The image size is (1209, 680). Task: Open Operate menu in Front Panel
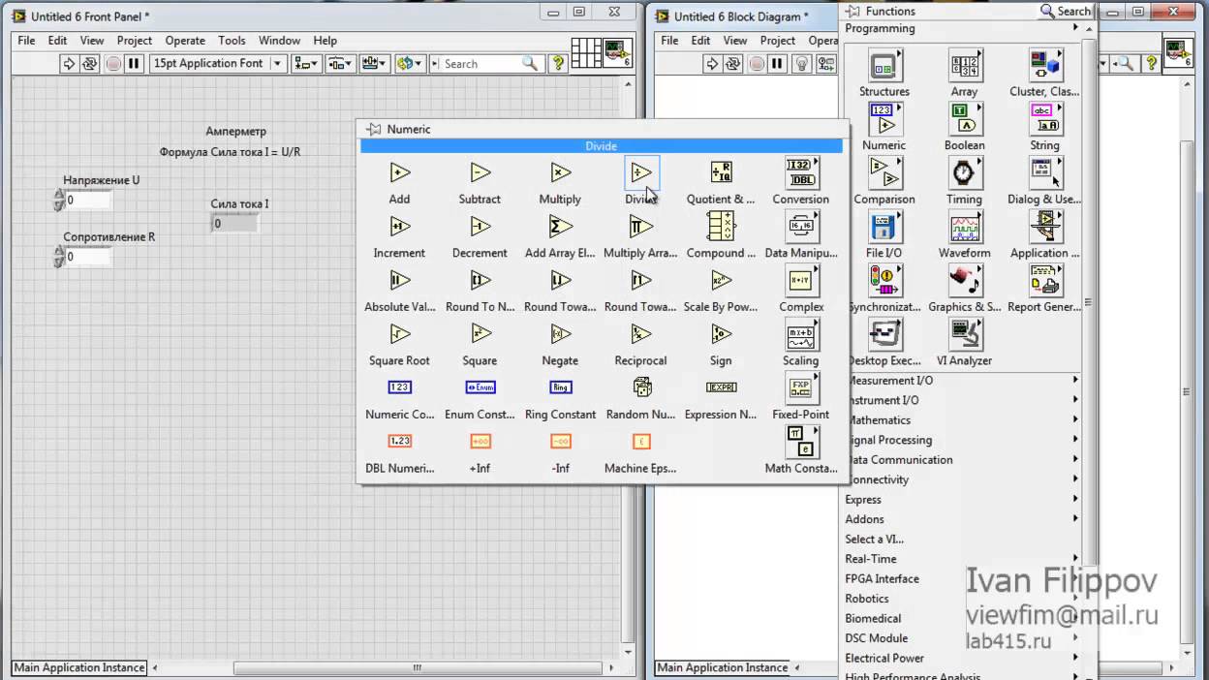[x=185, y=41]
